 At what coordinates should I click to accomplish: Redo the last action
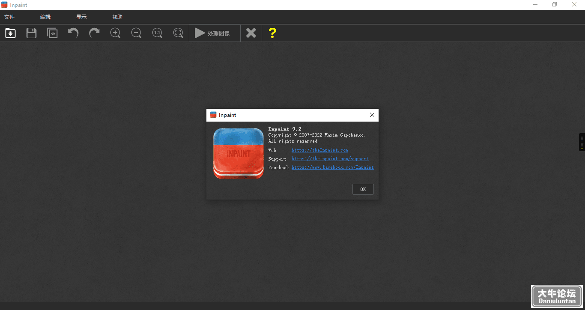point(94,33)
